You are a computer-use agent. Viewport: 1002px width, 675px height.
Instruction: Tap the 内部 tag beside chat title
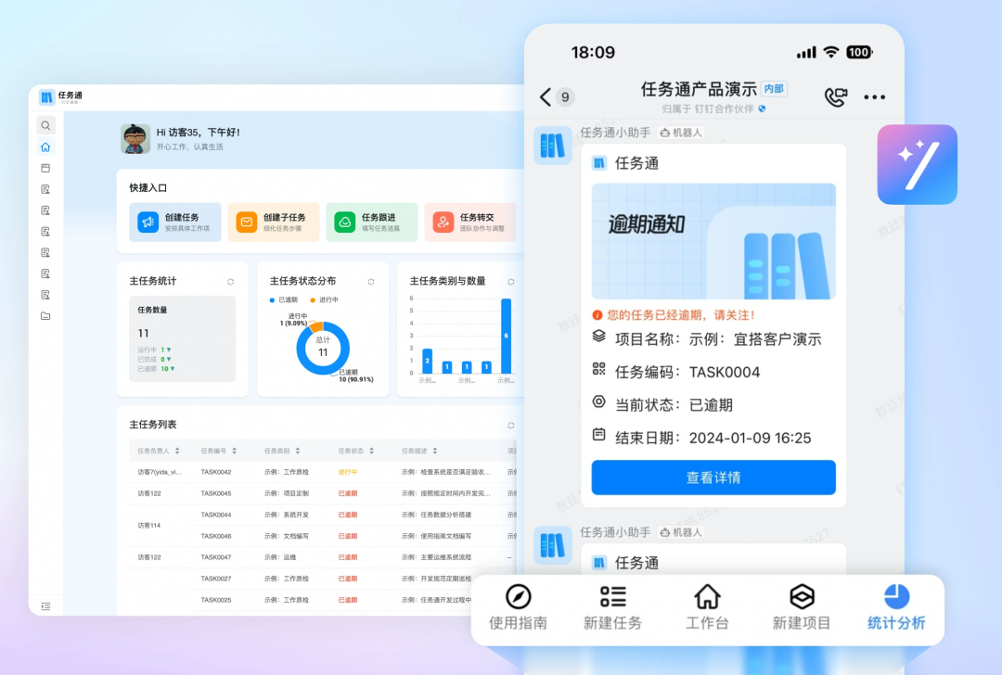(774, 89)
